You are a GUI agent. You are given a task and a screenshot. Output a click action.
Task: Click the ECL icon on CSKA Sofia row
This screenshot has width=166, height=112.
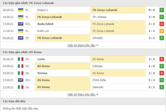(20, 80)
